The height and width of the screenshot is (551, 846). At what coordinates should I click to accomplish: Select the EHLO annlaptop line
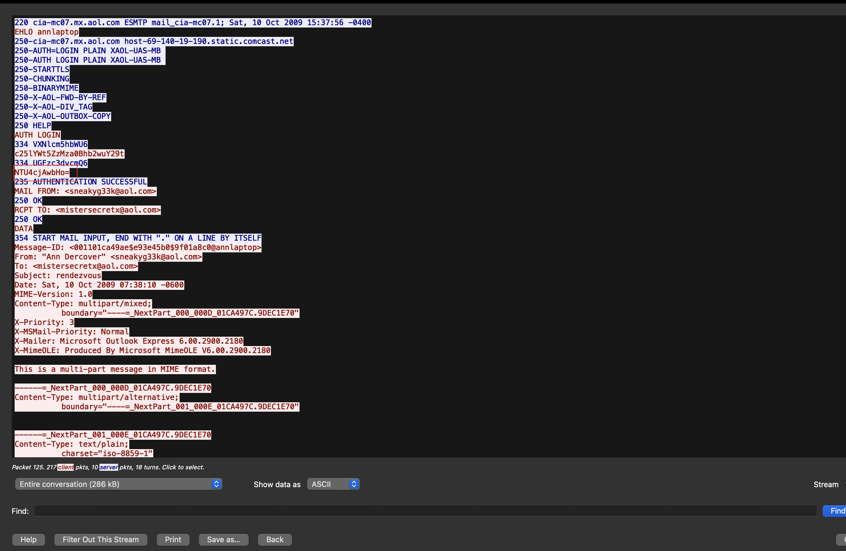[x=46, y=32]
